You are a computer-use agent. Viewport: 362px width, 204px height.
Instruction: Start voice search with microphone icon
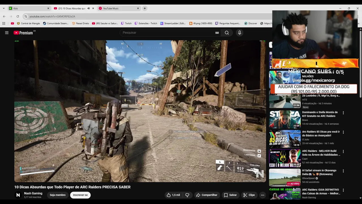click(x=240, y=33)
